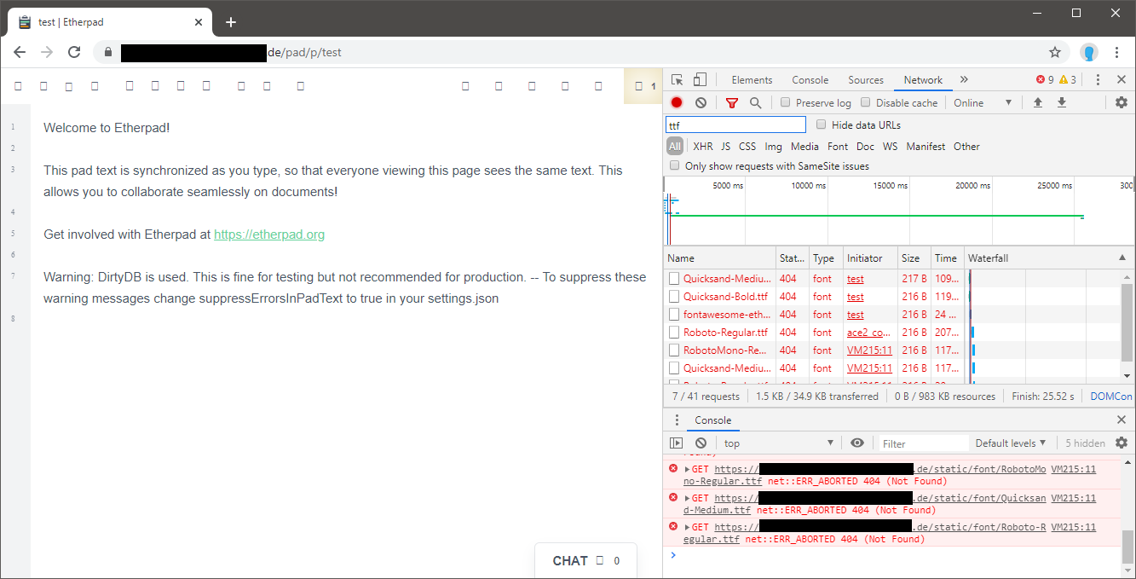The width and height of the screenshot is (1136, 579).
Task: Click the yellow warning count badge
Action: pos(1068,79)
